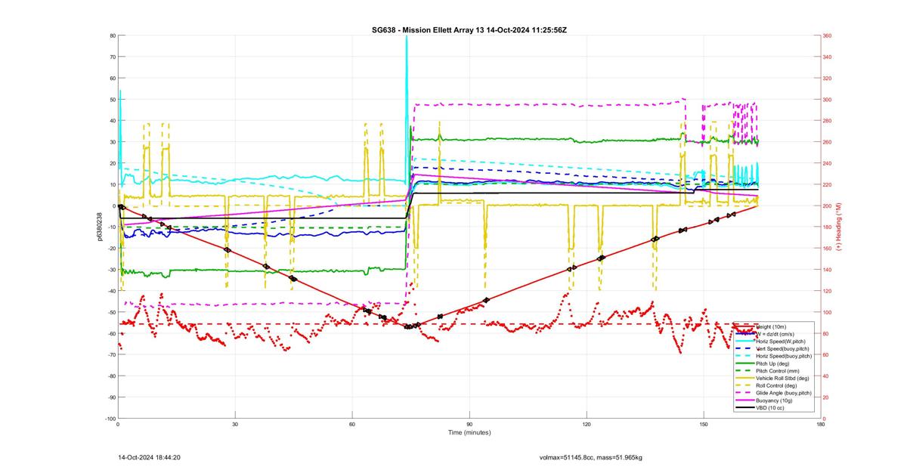Image resolution: width=907 pixels, height=470 pixels.
Task: Select the 'Roll Control (deg)' legend entry
Action: 776,385
